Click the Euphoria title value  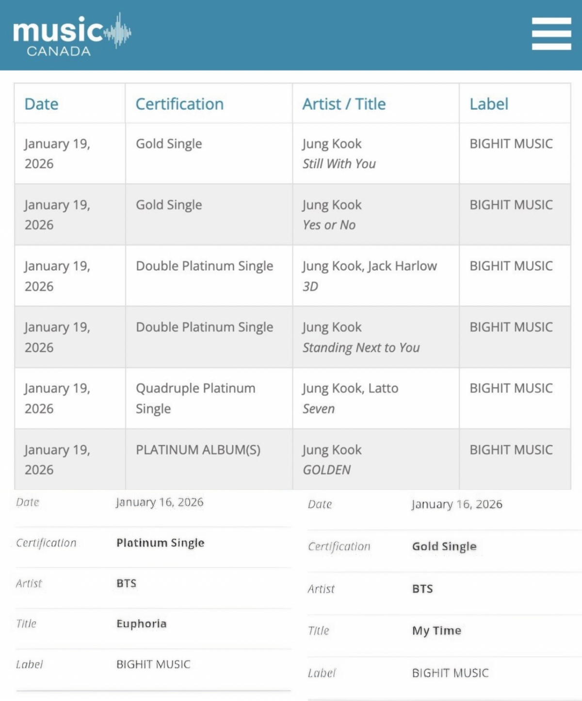[141, 624]
